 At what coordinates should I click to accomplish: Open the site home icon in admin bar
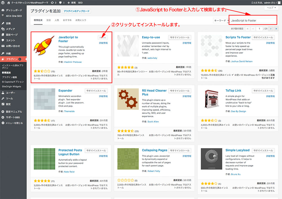[9, 3]
